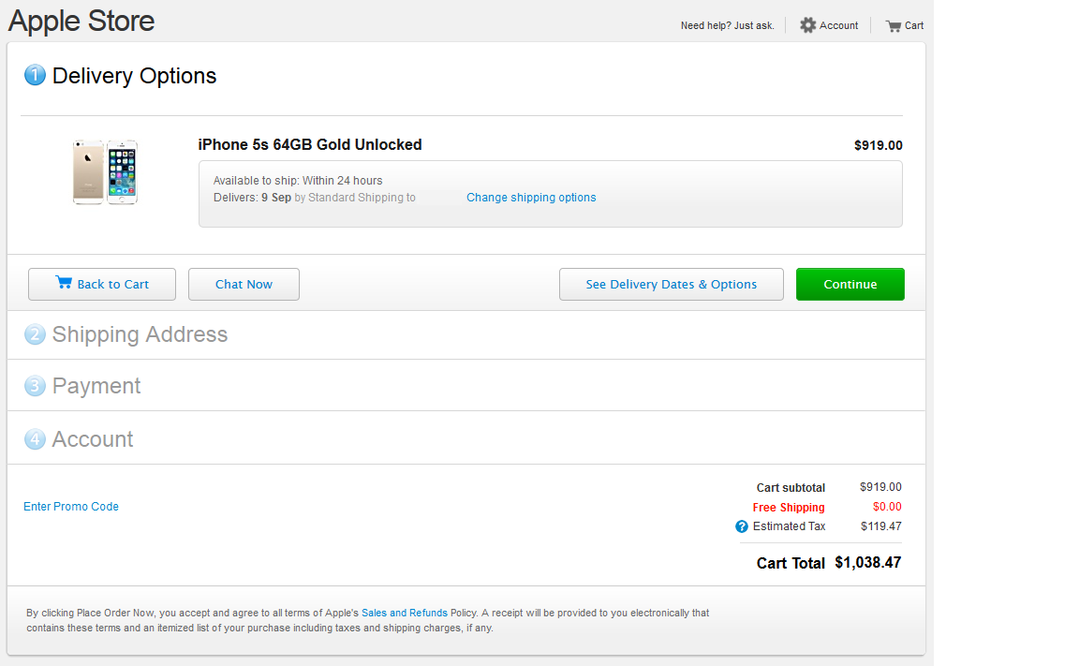Click the $1,038.47 total amount
1079x666 pixels.
point(867,562)
